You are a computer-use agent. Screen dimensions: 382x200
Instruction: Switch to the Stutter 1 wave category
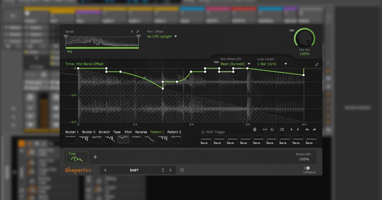(72, 132)
